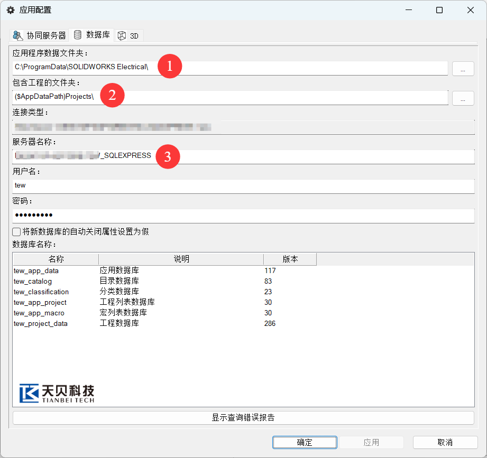This screenshot has width=487, height=458.
Task: Click the 版本 column header
Action: point(290,259)
